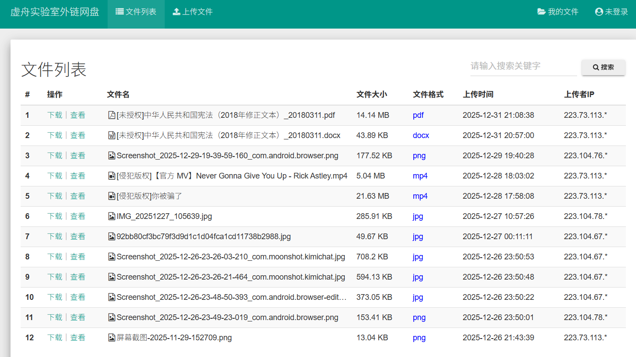This screenshot has height=357, width=636.
Task: Focus the search keyword input field
Action: point(523,66)
